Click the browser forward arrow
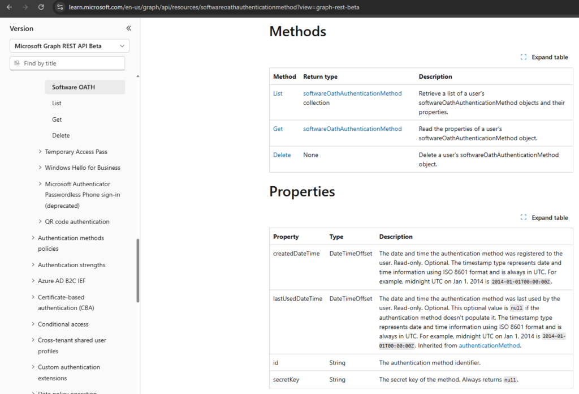Image resolution: width=579 pixels, height=394 pixels. pos(25,7)
